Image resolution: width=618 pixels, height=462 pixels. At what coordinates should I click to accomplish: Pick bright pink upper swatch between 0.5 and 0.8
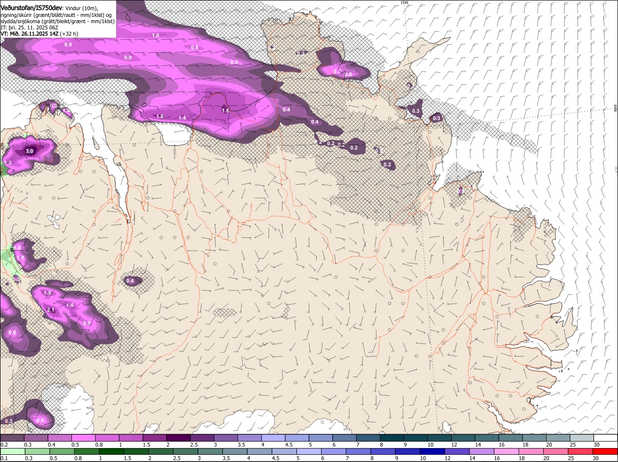[x=83, y=438]
